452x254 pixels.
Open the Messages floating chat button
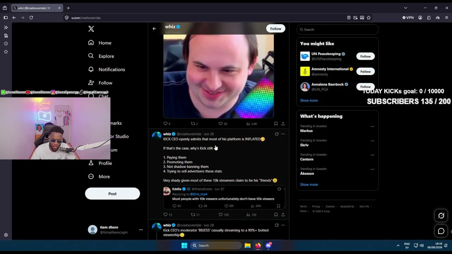click(x=441, y=231)
